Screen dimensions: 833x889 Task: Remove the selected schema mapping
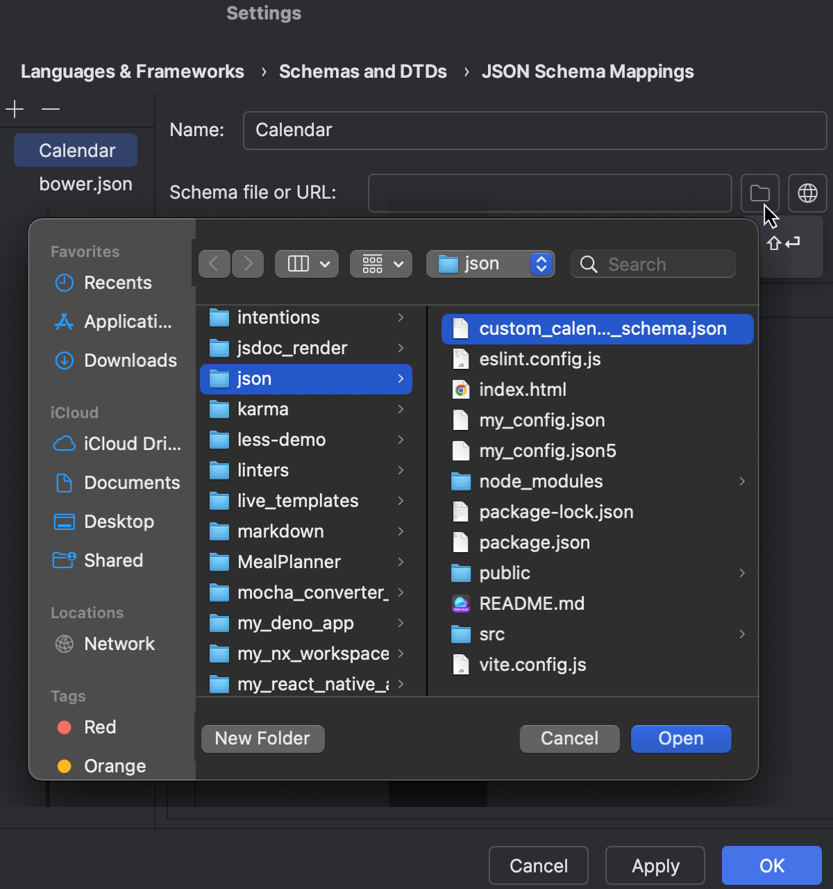(x=49, y=109)
